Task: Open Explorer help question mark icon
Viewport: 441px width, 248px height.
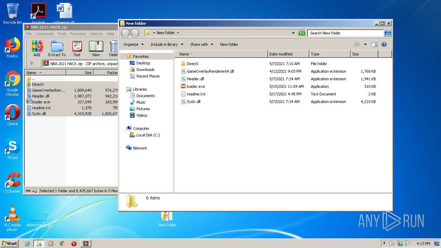Action: click(384, 44)
